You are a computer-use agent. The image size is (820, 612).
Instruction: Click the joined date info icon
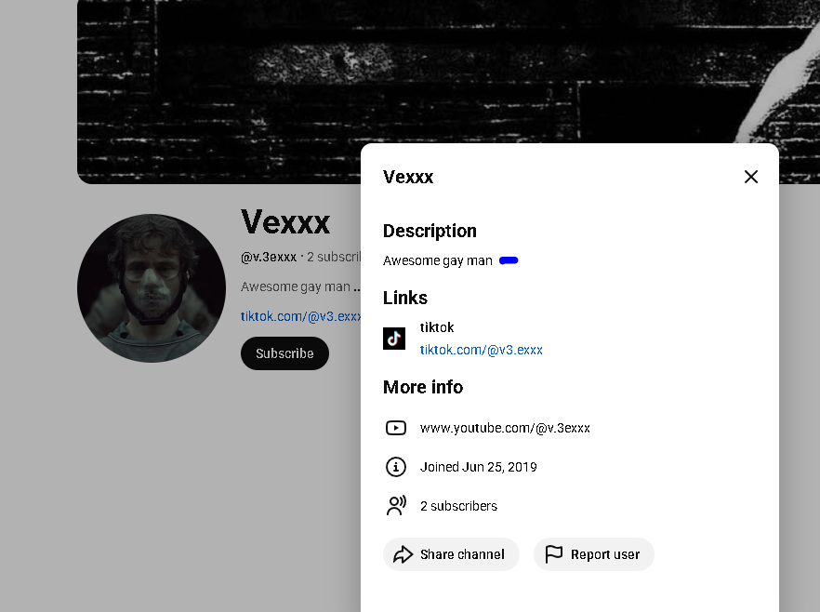tap(396, 467)
